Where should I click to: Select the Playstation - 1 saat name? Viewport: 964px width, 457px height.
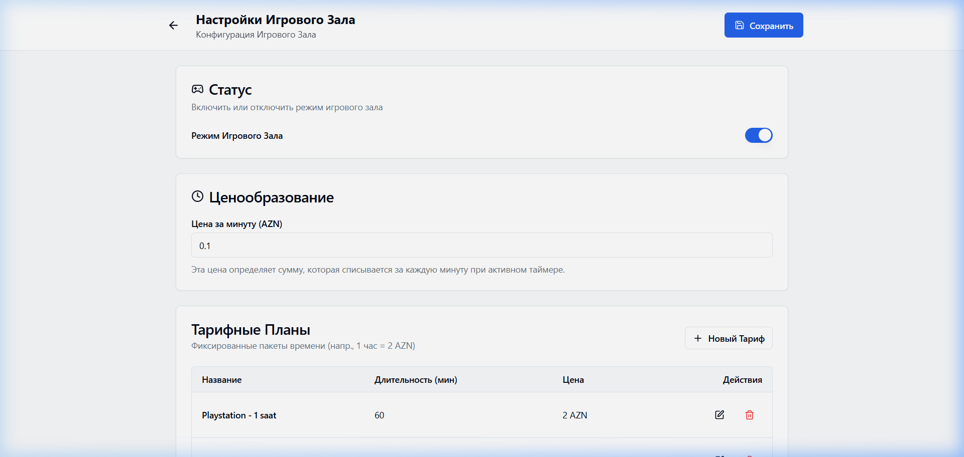(239, 415)
